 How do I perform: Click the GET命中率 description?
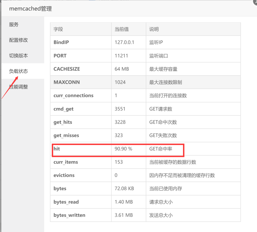161,149
